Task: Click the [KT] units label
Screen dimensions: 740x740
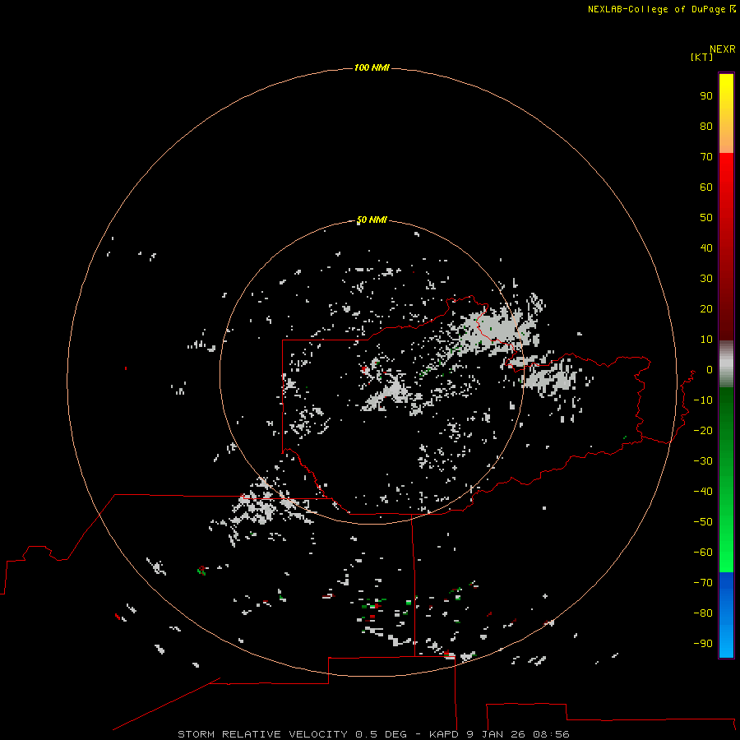Action: point(701,57)
